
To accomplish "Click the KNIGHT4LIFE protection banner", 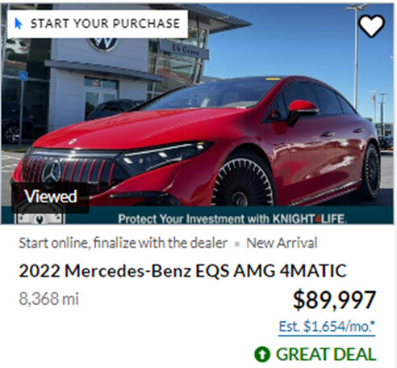I will click(232, 218).
